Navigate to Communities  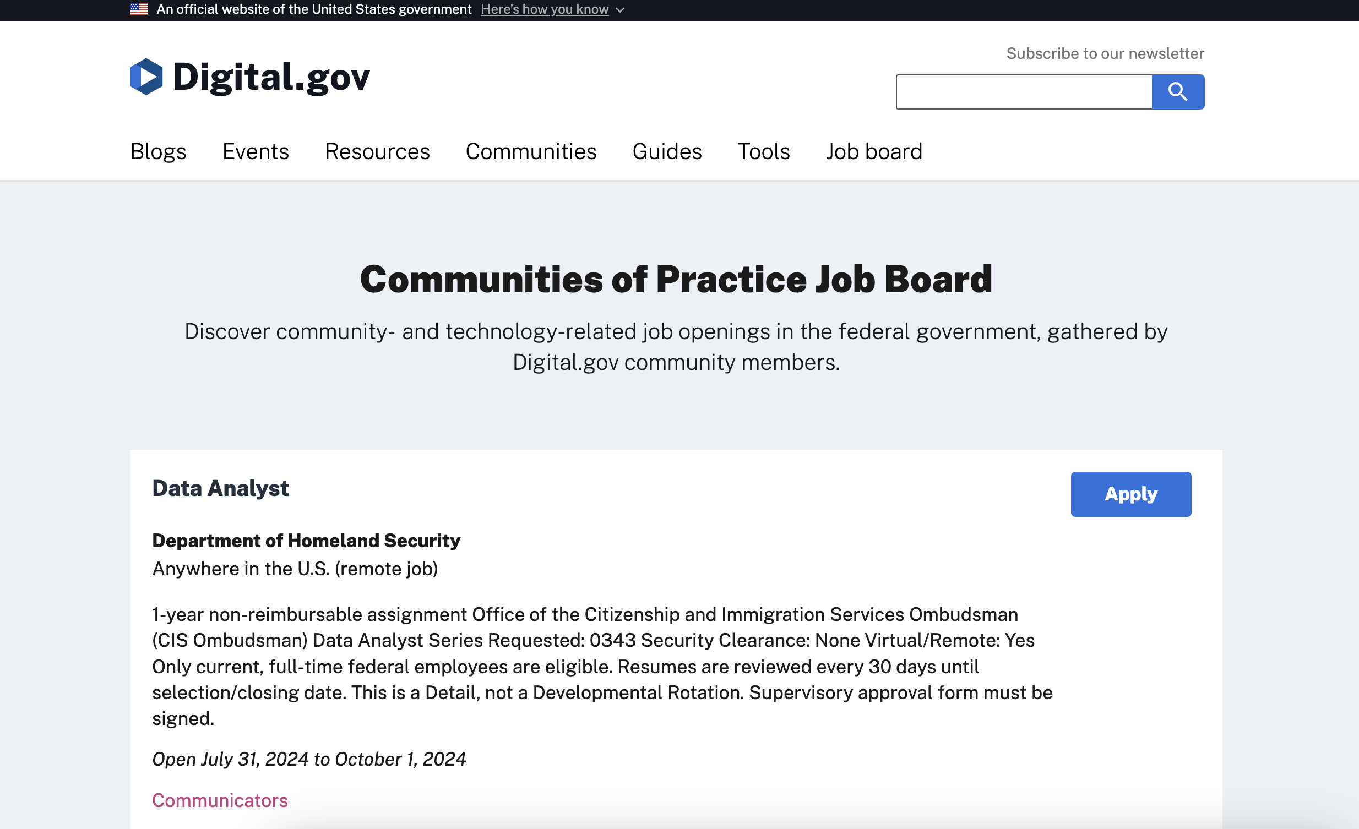531,151
